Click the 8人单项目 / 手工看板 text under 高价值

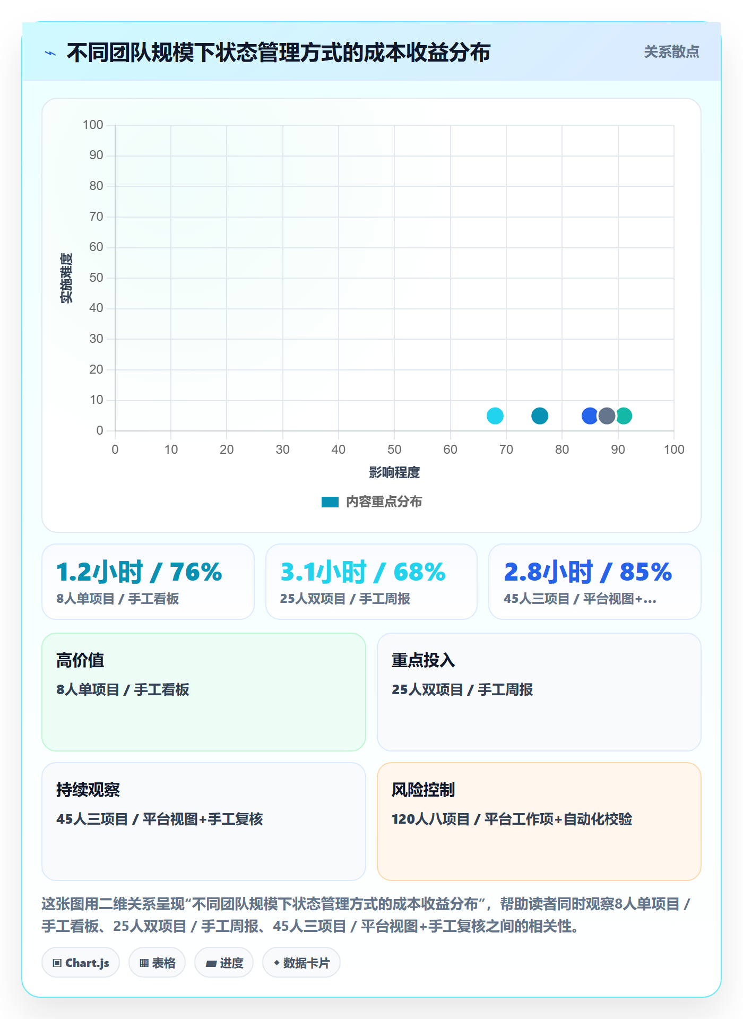(123, 689)
